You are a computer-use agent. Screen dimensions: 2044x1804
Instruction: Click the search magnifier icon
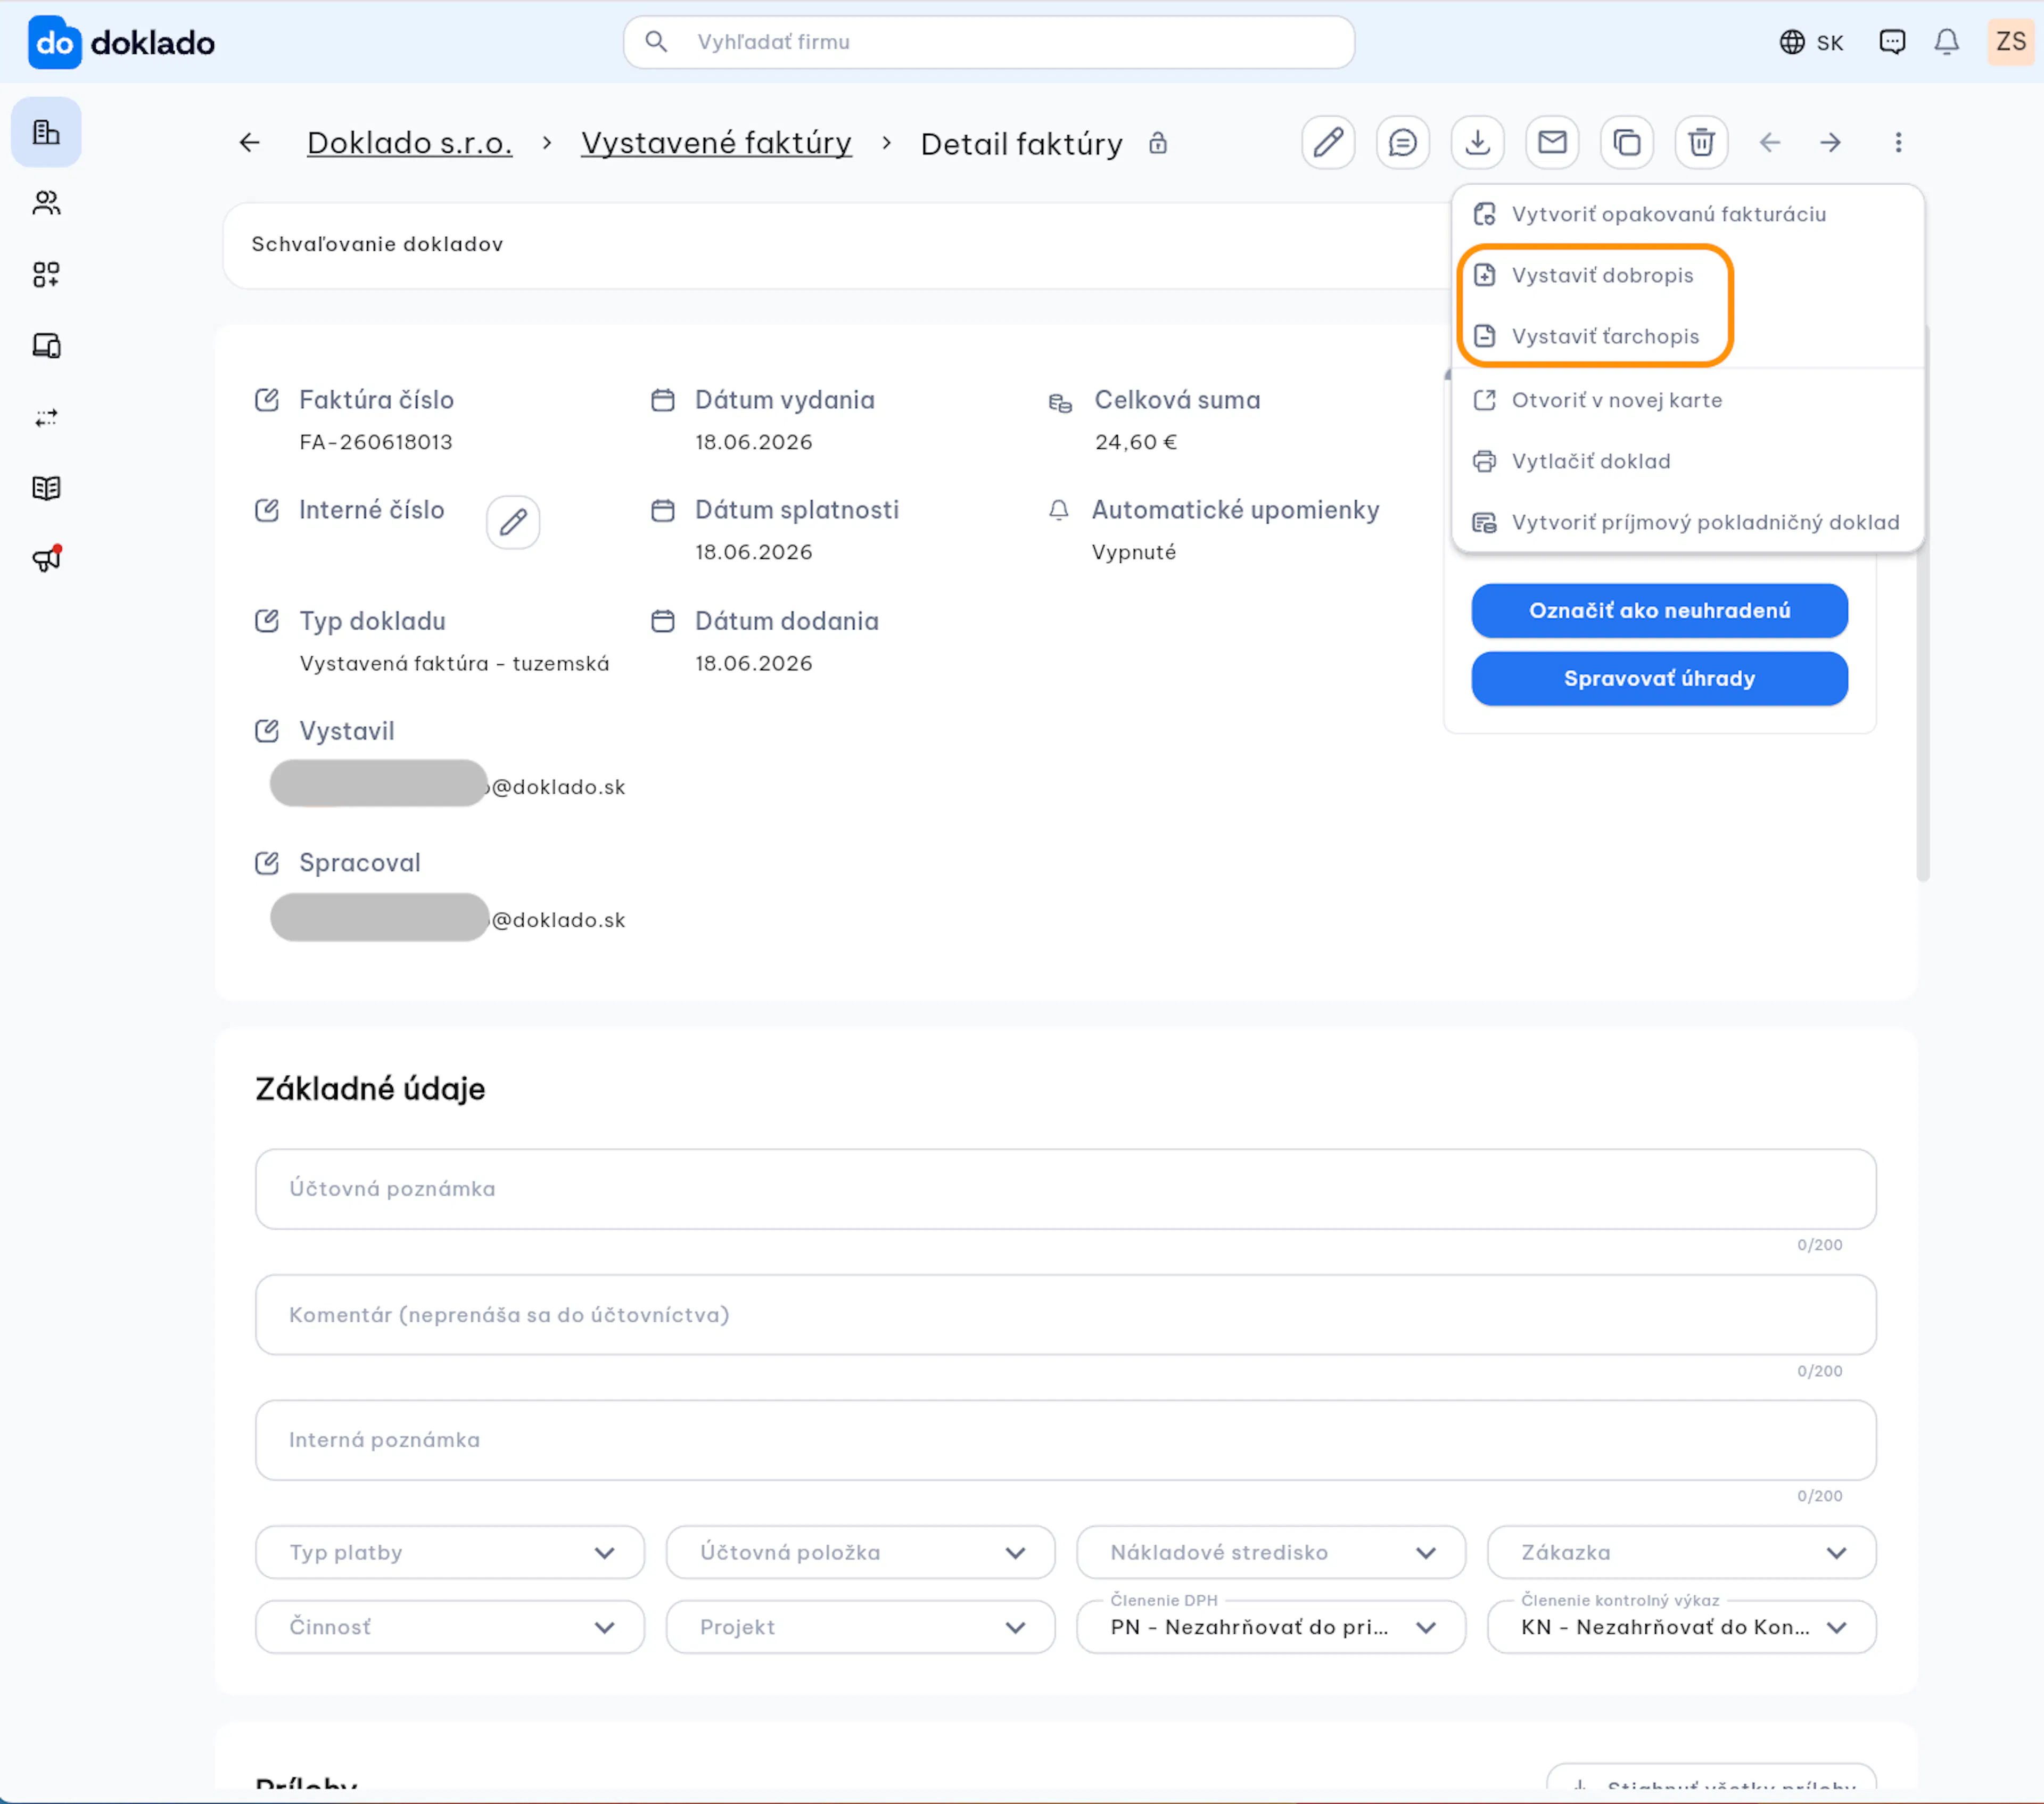pos(656,42)
